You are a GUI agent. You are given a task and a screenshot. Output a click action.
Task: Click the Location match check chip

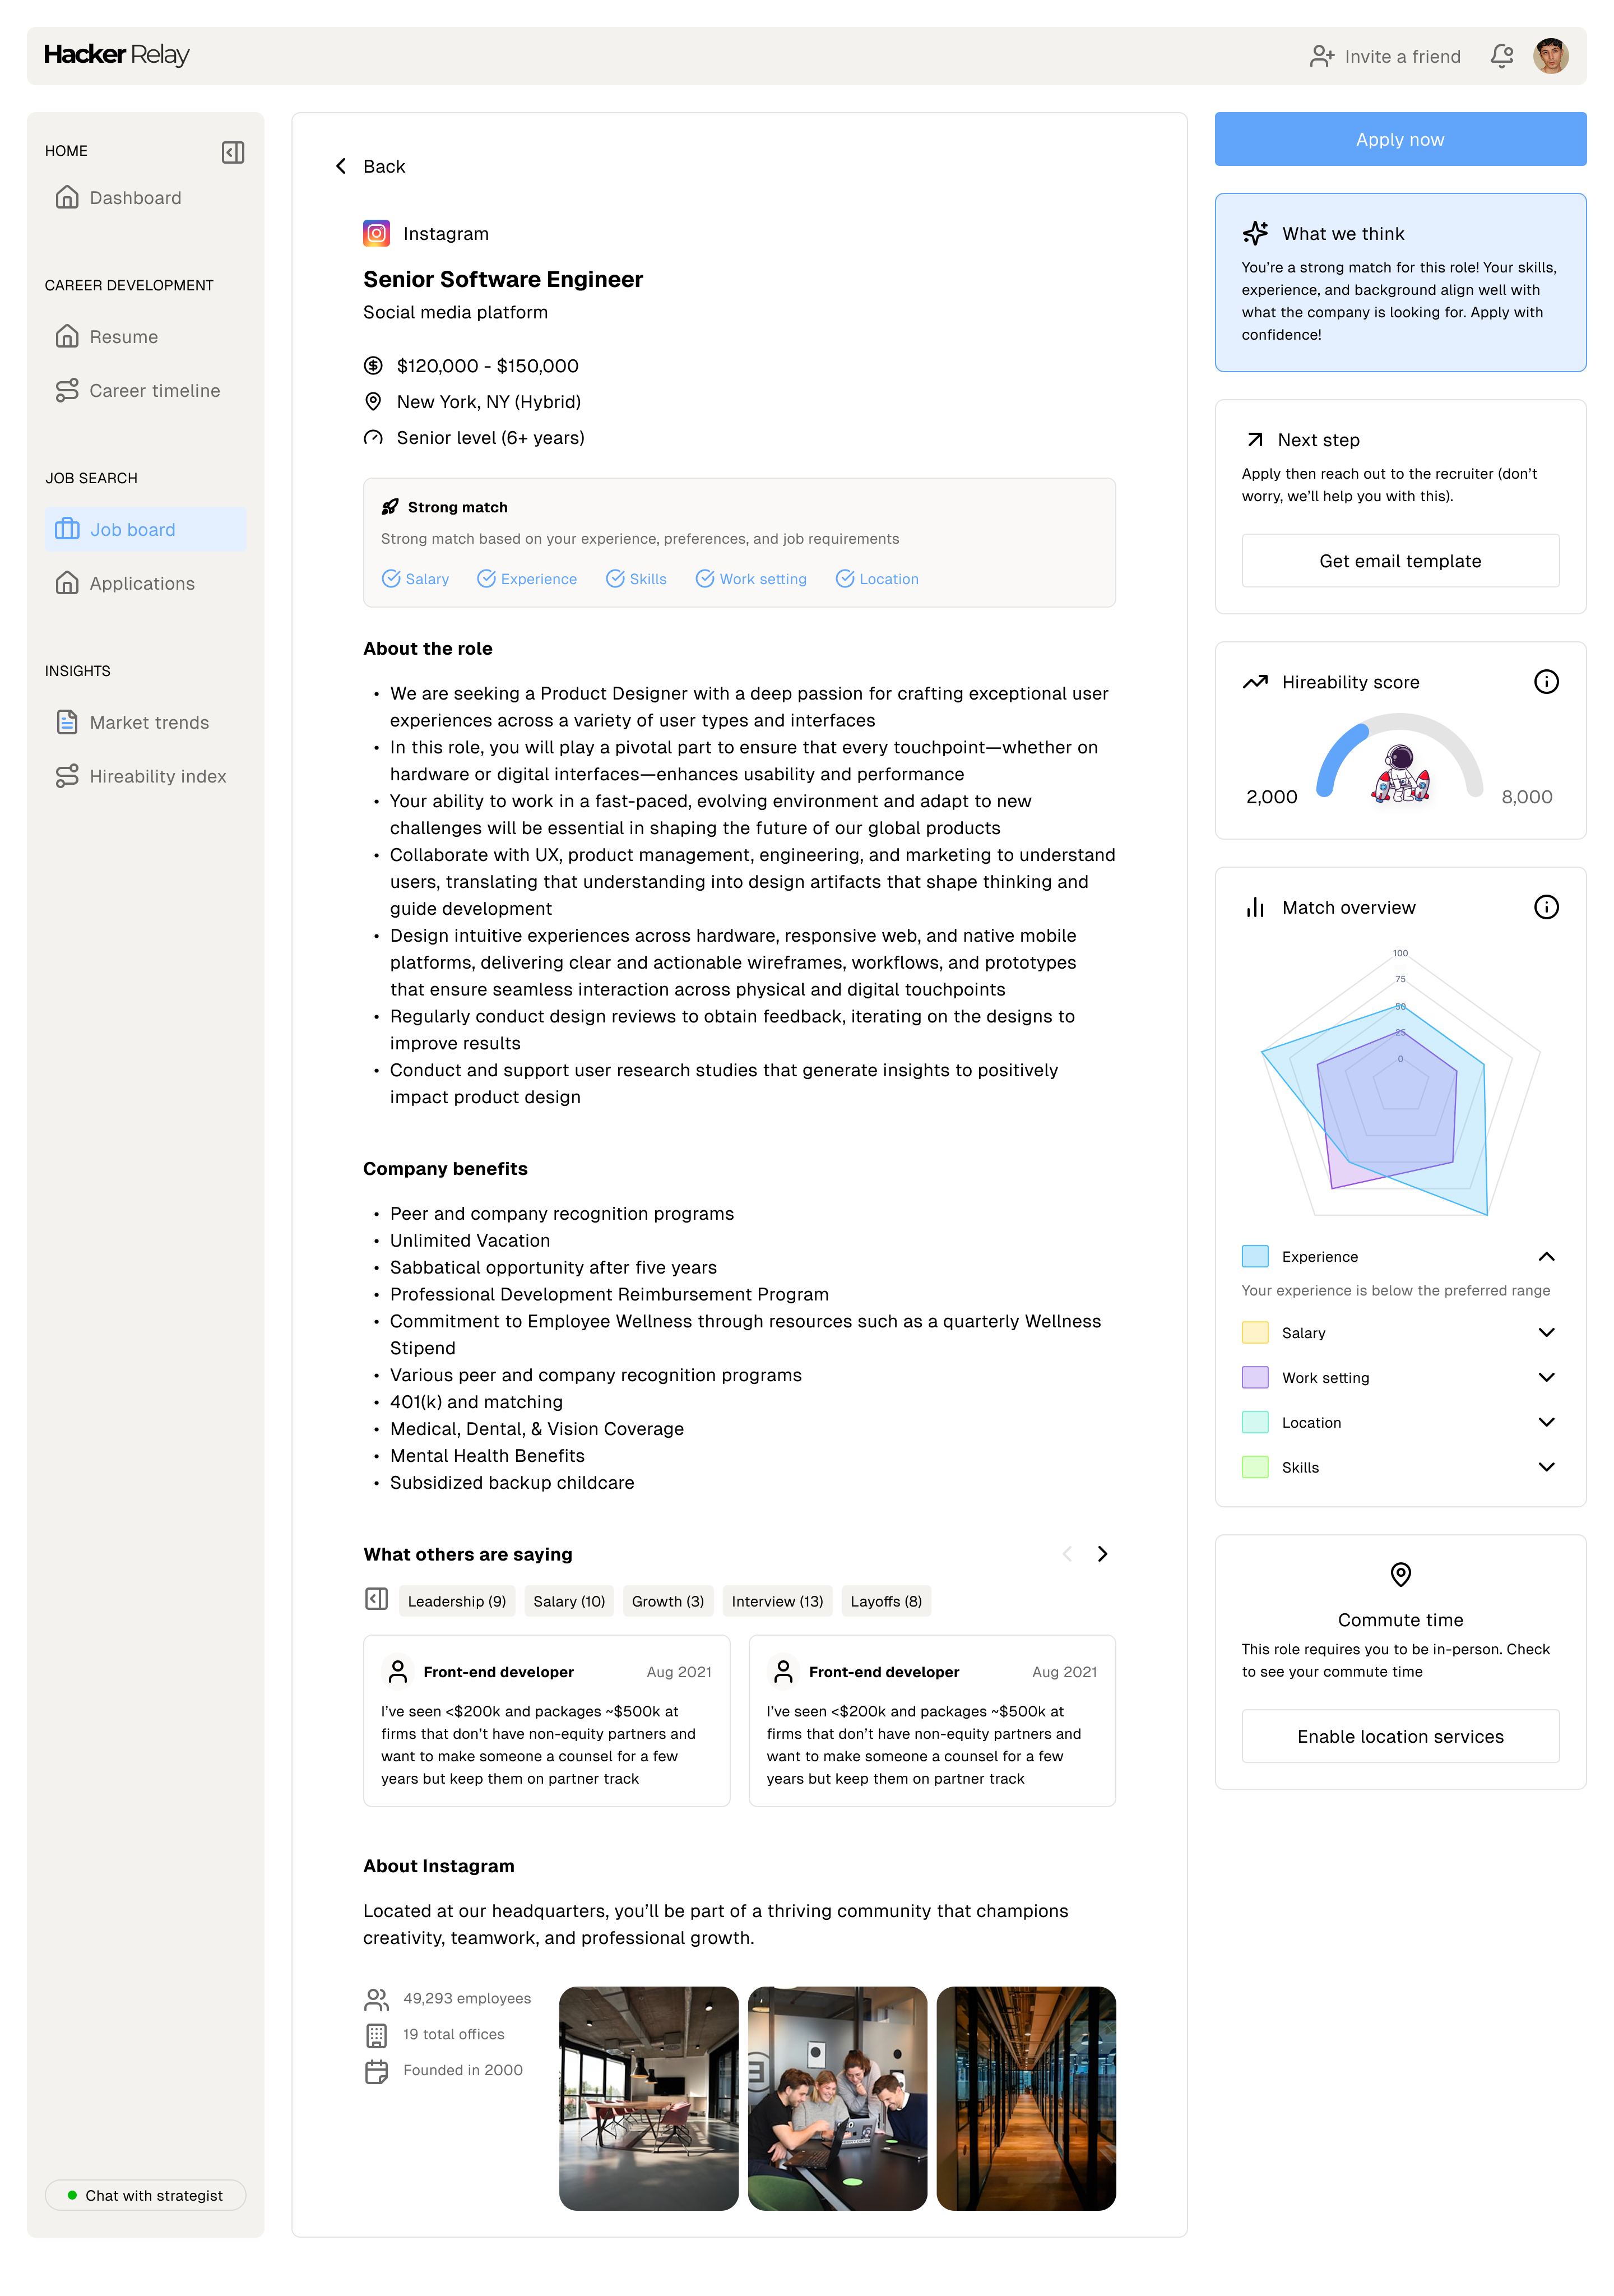[877, 579]
